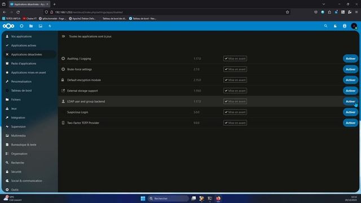Click 'Mise en avant' badge for LDAP backend

pyautogui.click(x=235, y=101)
